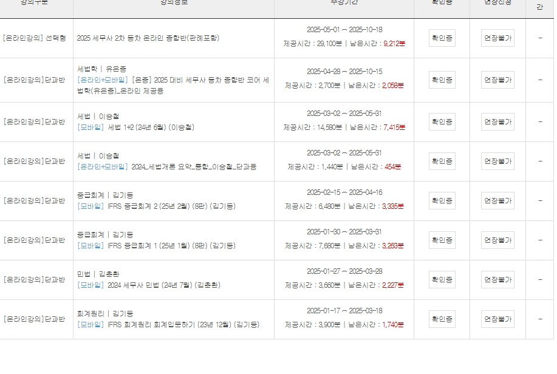Open the 2025 세무사 2차 동차 온라인 종합반 course title
Screen dimensions: 557x374
pyautogui.click(x=148, y=38)
